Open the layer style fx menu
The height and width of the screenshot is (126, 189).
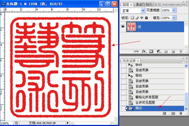click(144, 51)
